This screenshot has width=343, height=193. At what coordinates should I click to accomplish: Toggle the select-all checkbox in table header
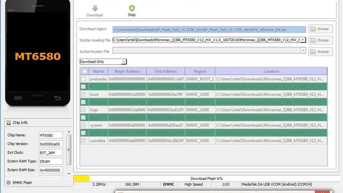(x=85, y=71)
